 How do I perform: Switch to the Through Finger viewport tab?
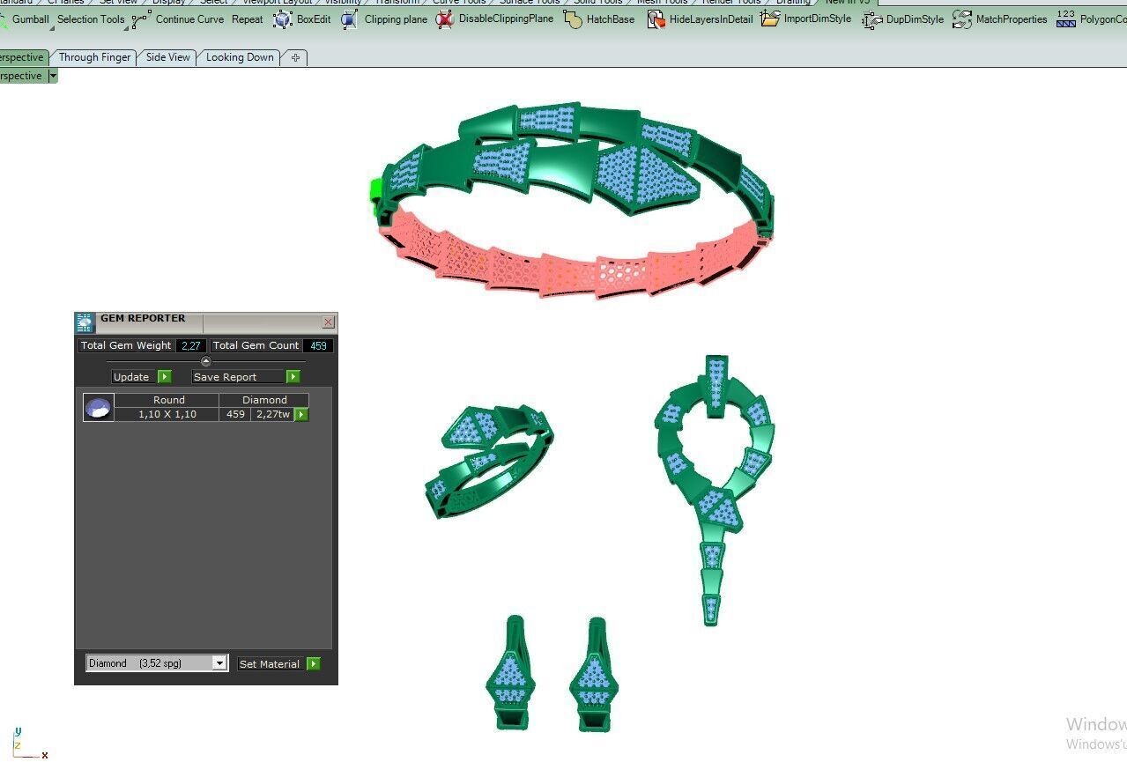click(94, 57)
